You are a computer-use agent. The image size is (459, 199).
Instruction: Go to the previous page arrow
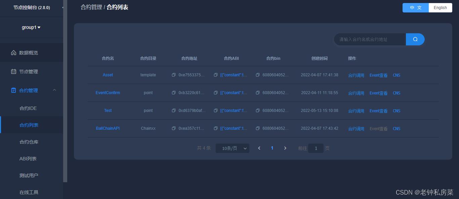coord(259,148)
